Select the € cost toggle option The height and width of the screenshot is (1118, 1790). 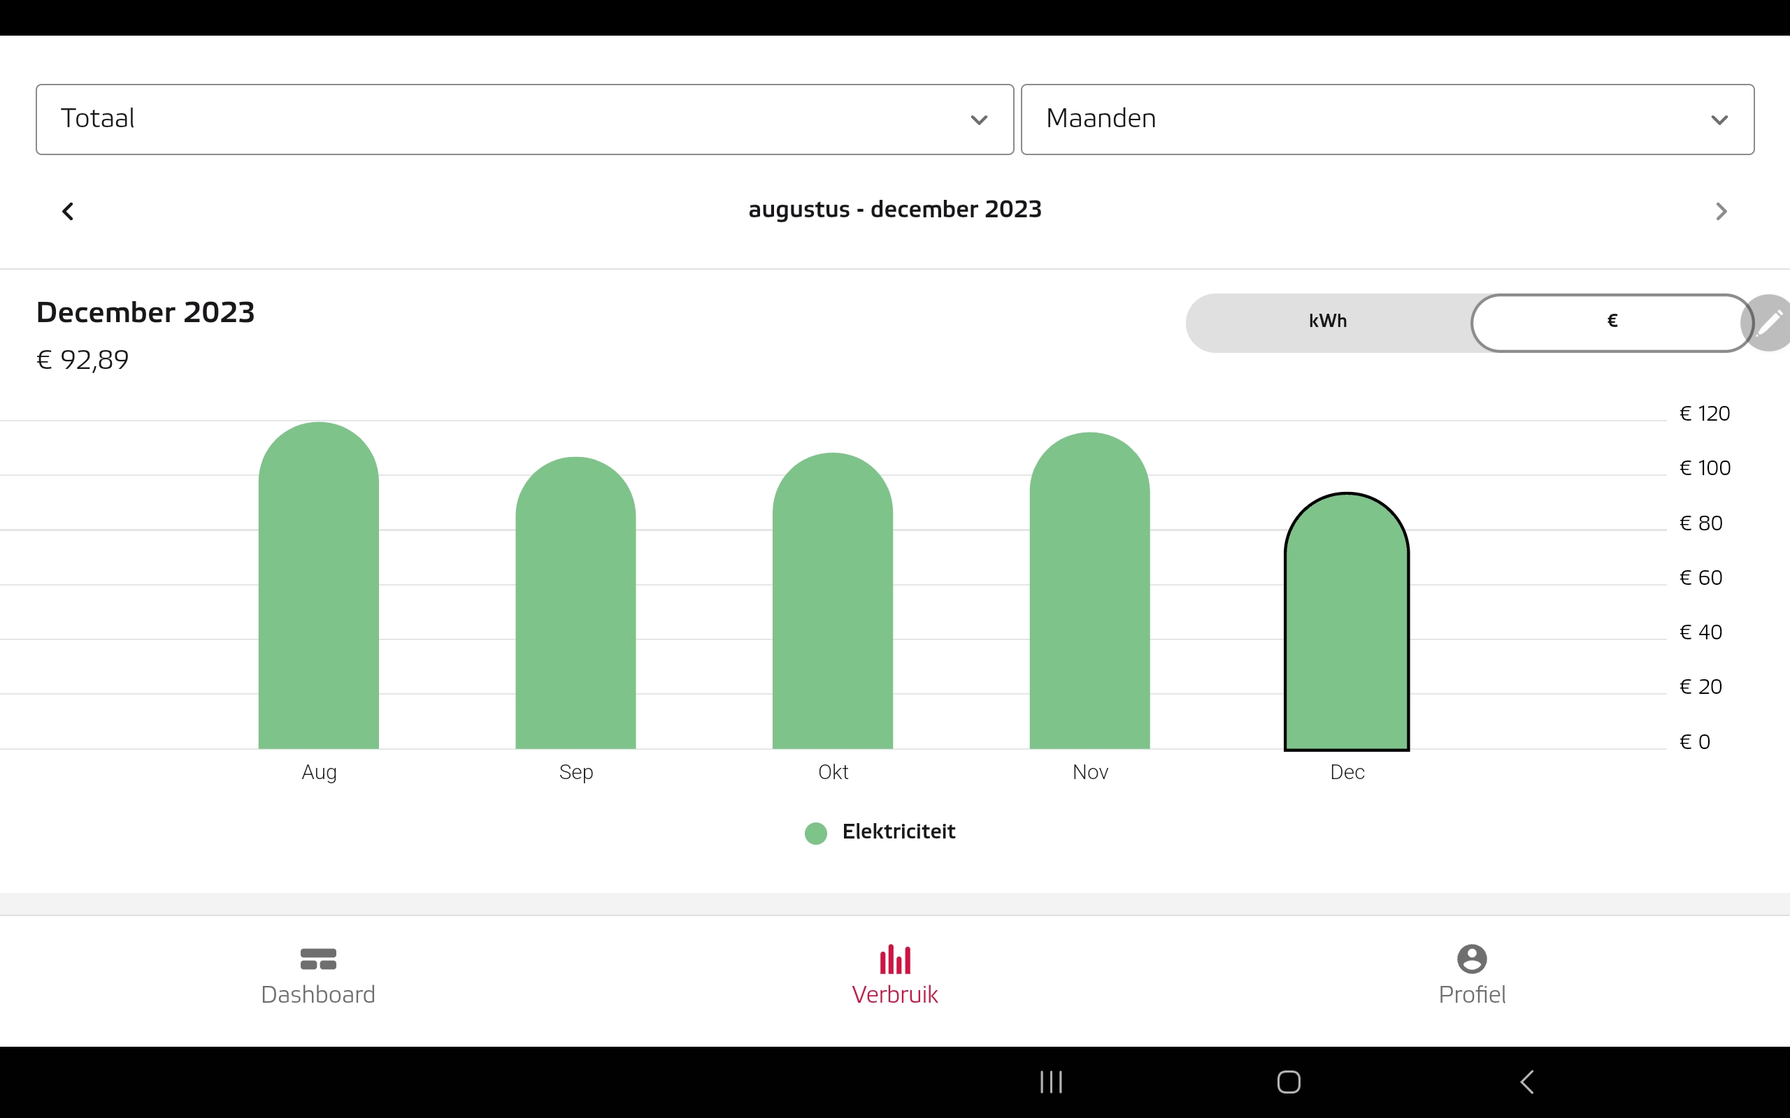tap(1612, 321)
